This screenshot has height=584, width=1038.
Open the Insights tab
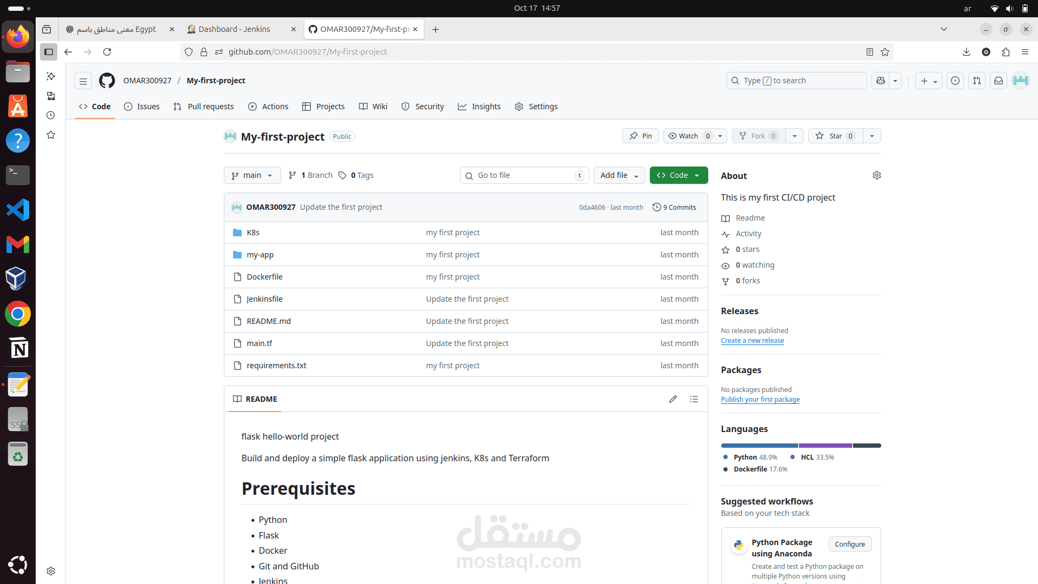click(479, 107)
